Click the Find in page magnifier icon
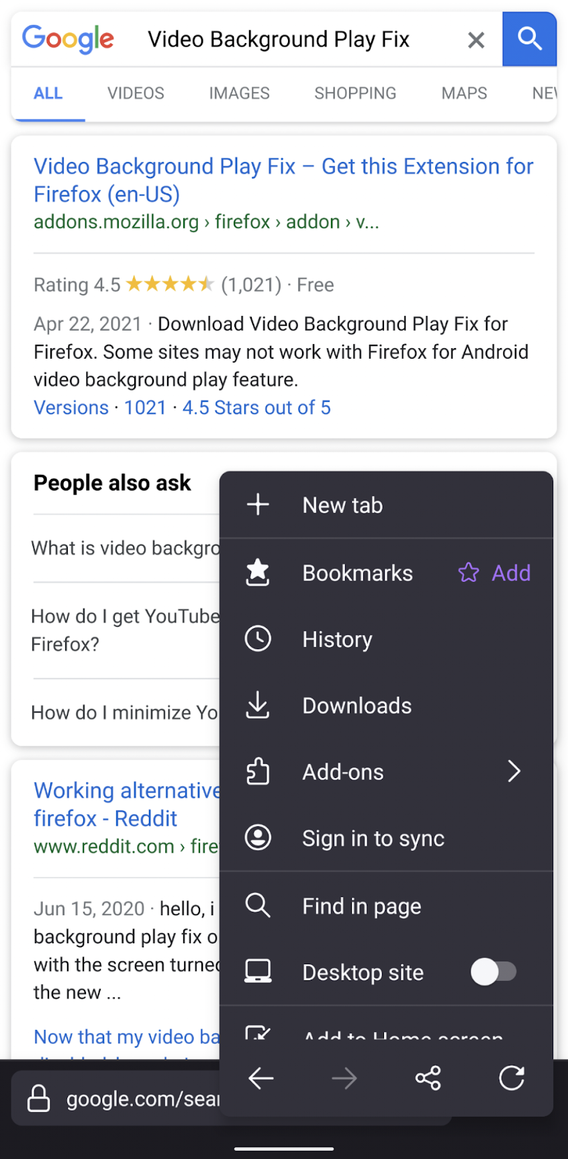Viewport: 568px width, 1159px height. click(x=258, y=905)
